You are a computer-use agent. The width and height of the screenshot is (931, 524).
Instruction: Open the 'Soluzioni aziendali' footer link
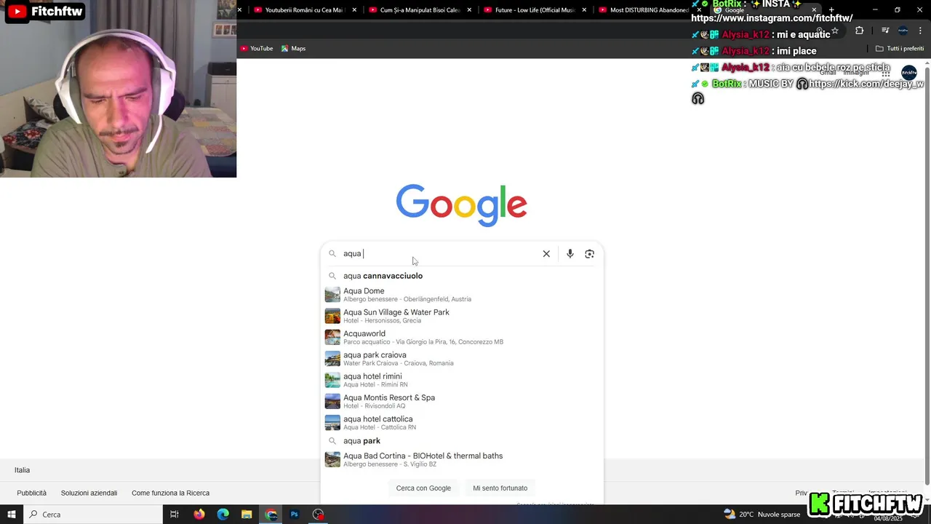pyautogui.click(x=89, y=493)
